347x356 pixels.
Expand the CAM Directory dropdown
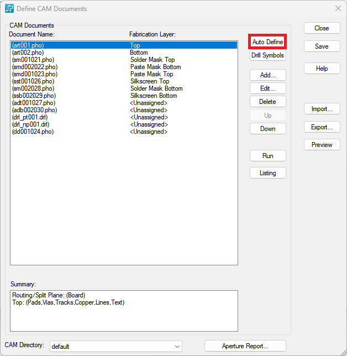[177, 347]
